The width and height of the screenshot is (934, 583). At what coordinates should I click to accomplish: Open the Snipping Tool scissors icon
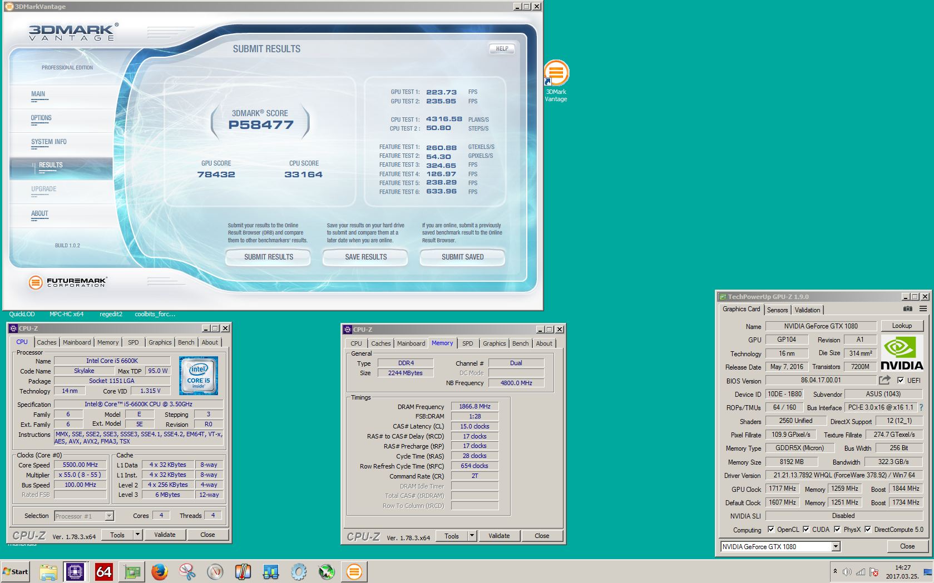pos(187,571)
